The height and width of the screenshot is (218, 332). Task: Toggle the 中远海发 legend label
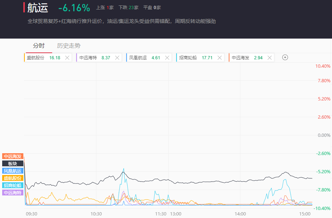pos(13,156)
